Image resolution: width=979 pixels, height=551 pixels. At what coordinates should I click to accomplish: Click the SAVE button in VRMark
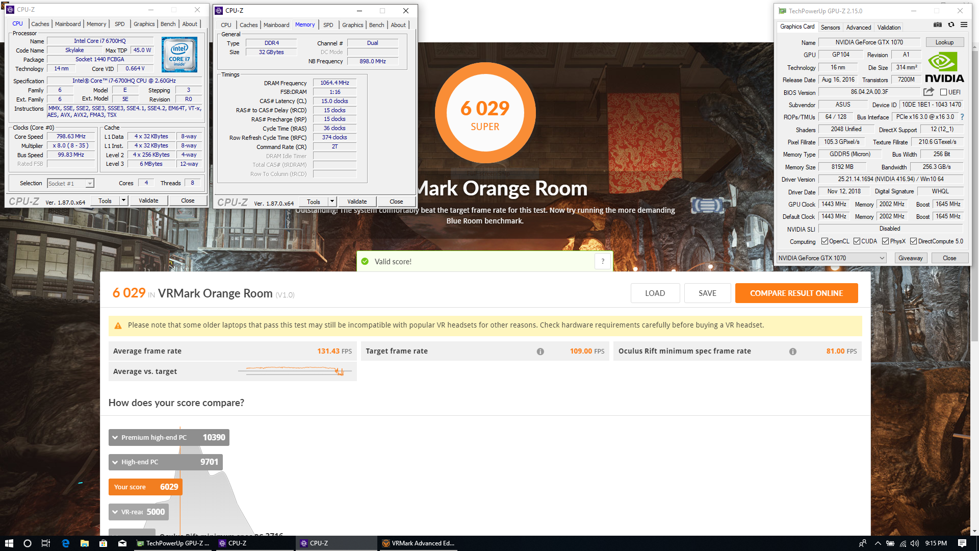[707, 293]
